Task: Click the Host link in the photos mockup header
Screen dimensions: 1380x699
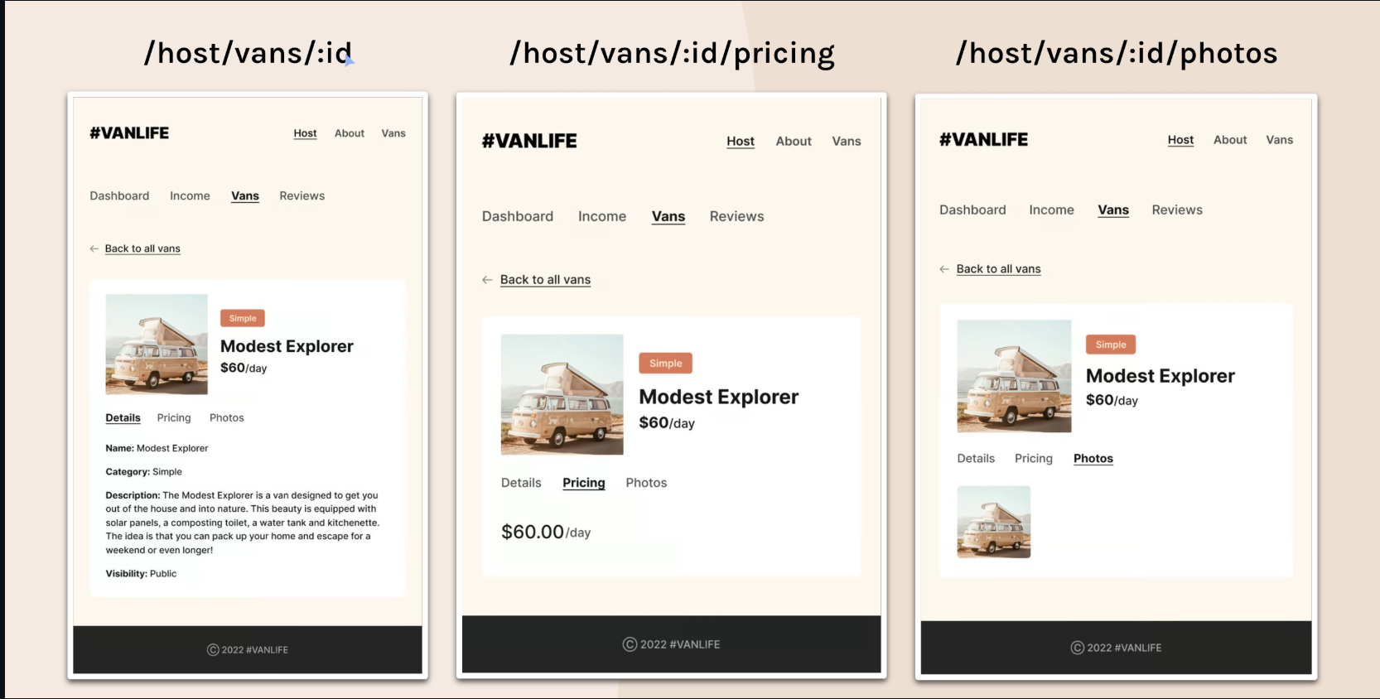Action: 1180,140
